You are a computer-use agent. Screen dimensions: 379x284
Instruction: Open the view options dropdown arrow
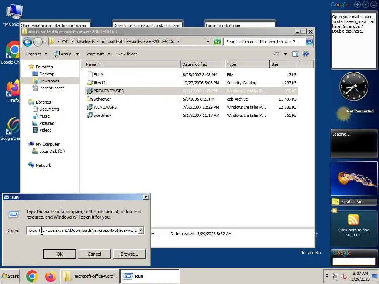tap(285, 54)
